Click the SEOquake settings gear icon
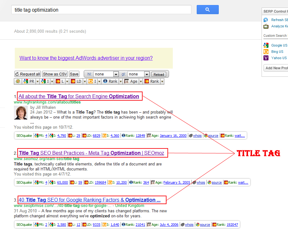288x234 pixels. pyautogui.click(x=18, y=81)
